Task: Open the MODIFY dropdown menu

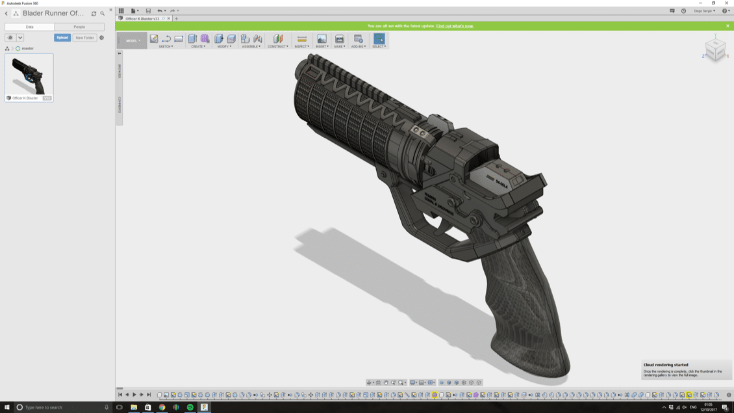Action: tap(224, 47)
